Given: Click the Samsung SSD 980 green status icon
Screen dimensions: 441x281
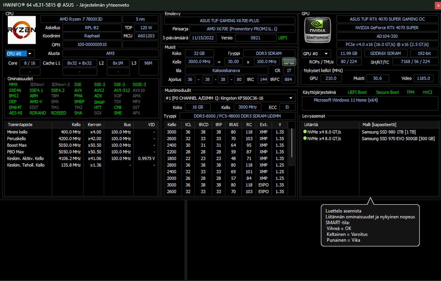Looking at the screenshot, I should coord(305,132).
